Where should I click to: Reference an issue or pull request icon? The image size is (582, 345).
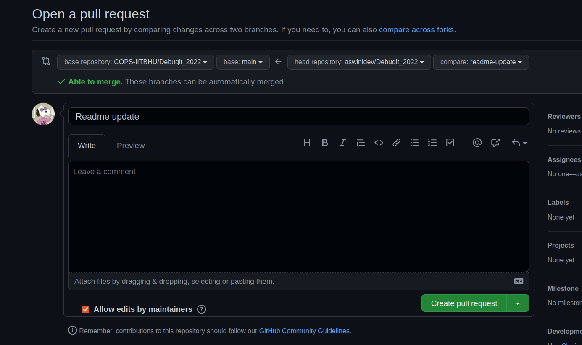495,143
